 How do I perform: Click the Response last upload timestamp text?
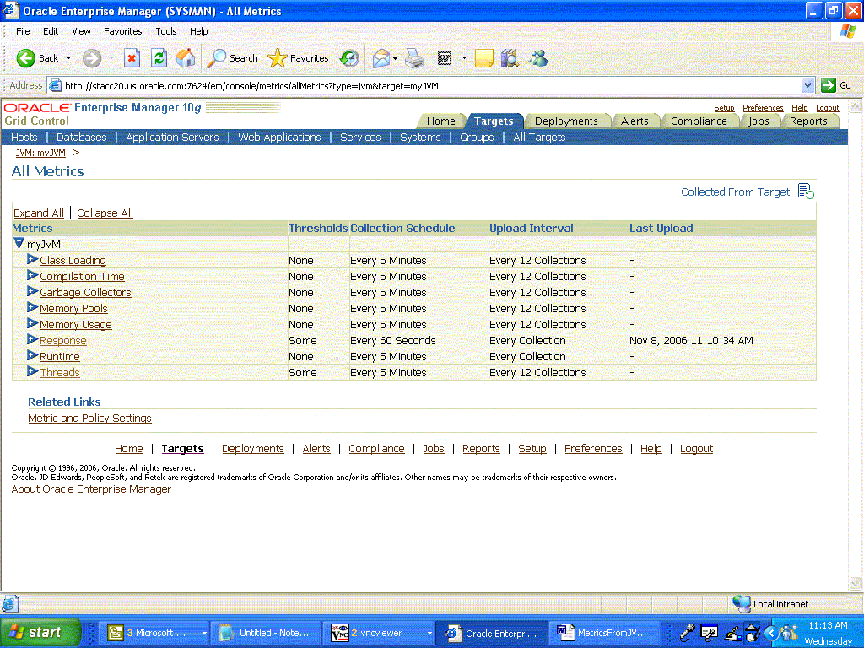pos(691,341)
